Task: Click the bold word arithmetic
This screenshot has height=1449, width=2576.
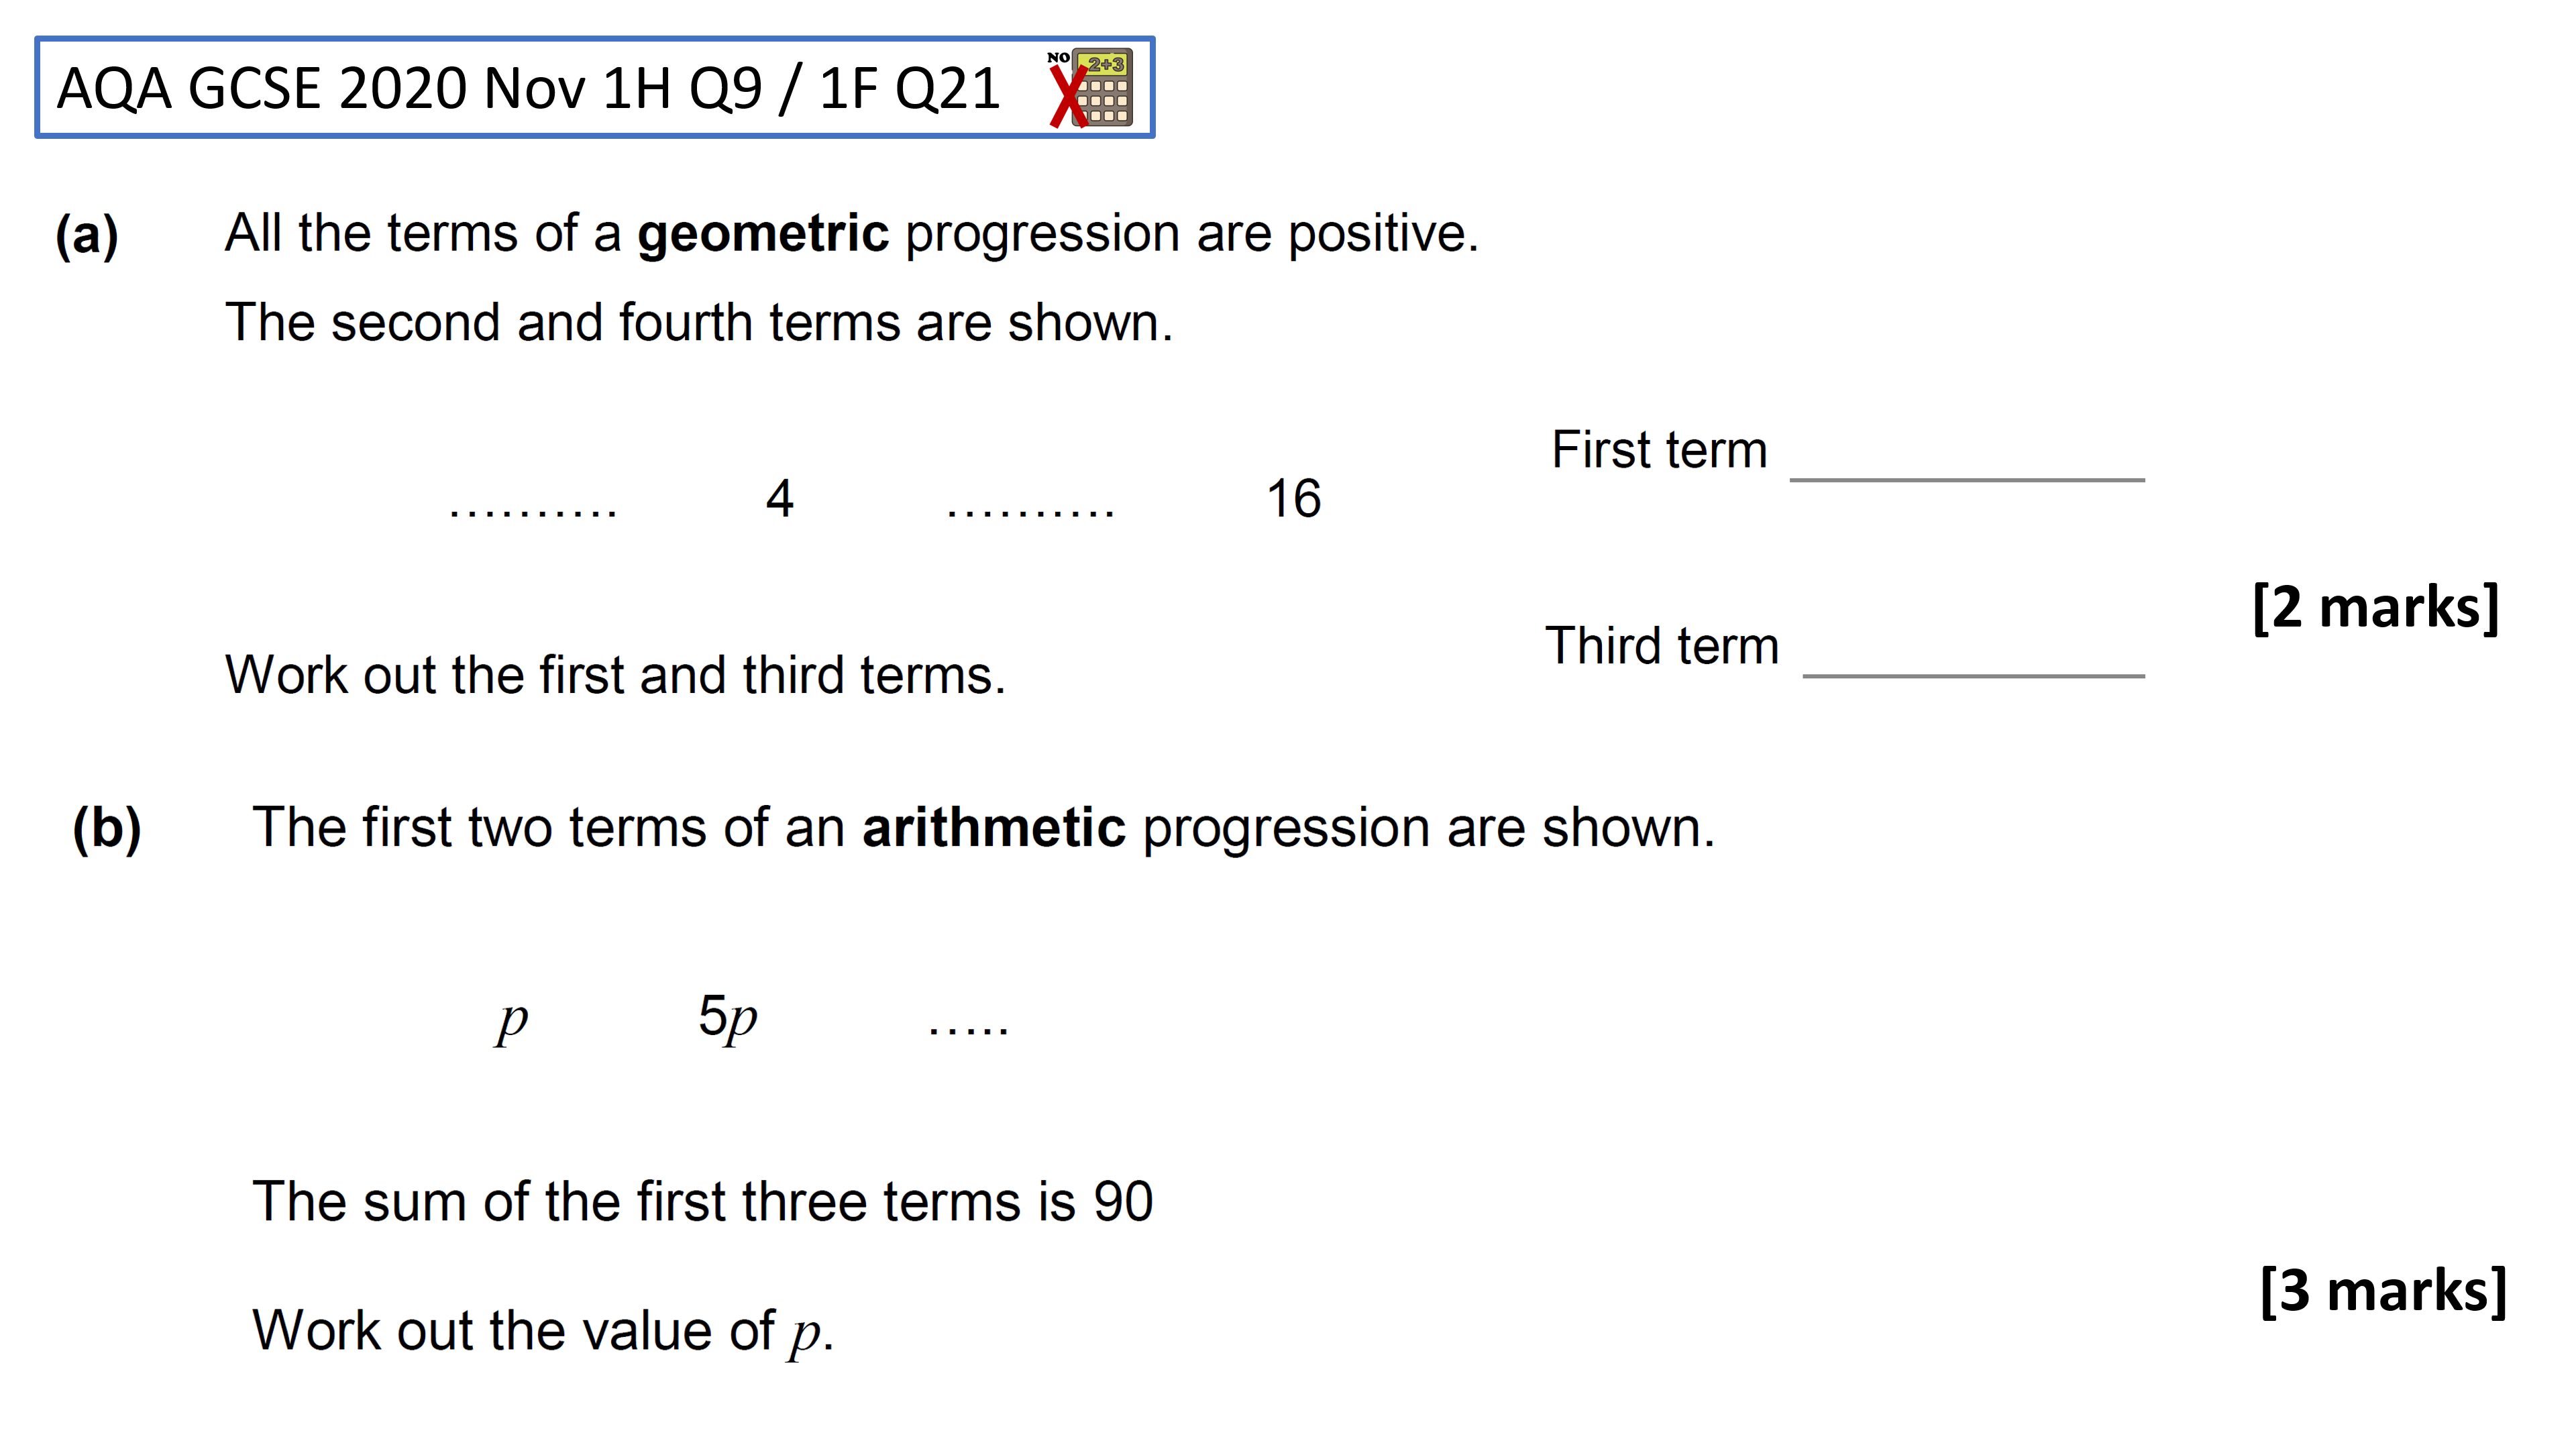Action: [x=994, y=829]
